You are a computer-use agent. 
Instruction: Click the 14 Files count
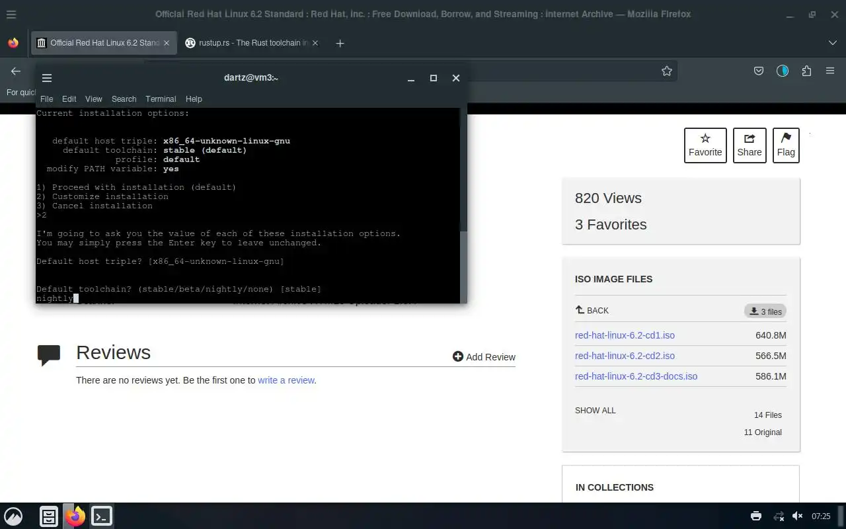(x=768, y=415)
